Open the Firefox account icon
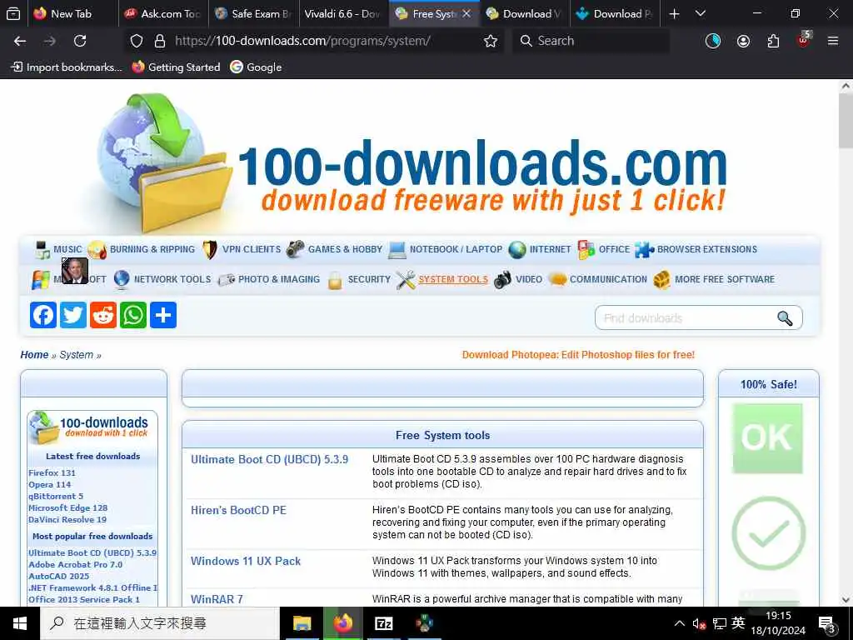This screenshot has width=853, height=640. coord(743,41)
